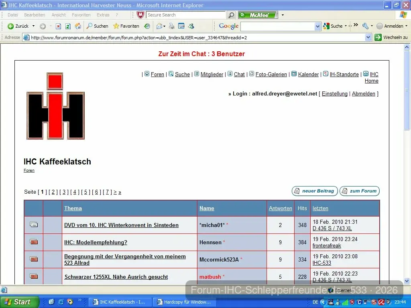This screenshot has height=308, width=411.
Task: Click the Wechseln zu go button
Action: [391, 37]
